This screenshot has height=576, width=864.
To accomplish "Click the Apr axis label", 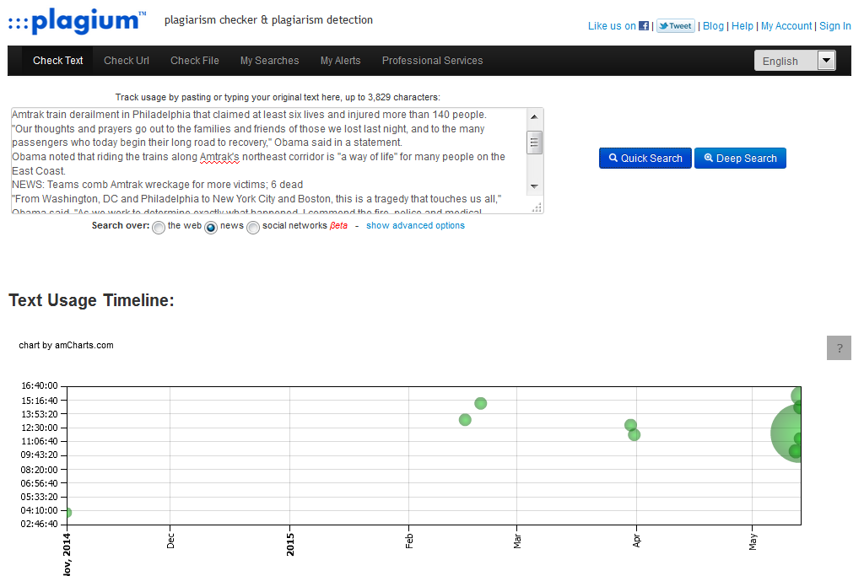I will pyautogui.click(x=637, y=541).
